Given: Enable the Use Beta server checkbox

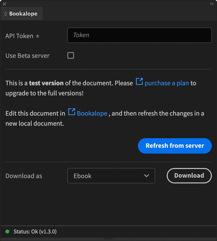Looking at the screenshot, I should 71,55.
